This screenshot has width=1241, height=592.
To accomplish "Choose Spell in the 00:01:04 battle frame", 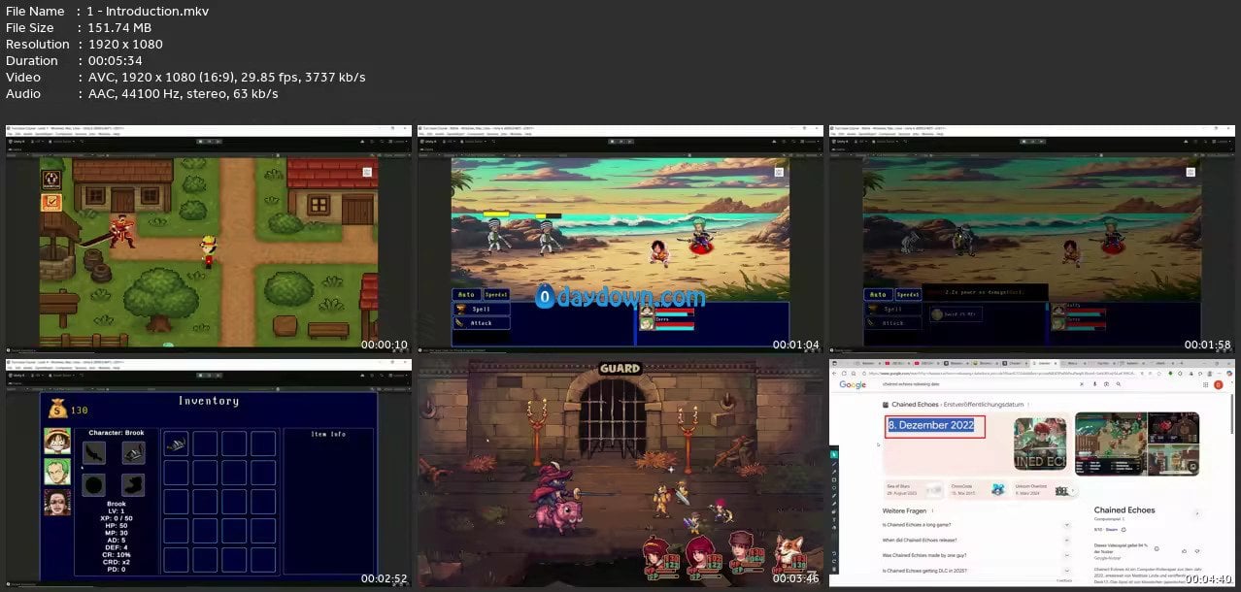I will tap(482, 309).
